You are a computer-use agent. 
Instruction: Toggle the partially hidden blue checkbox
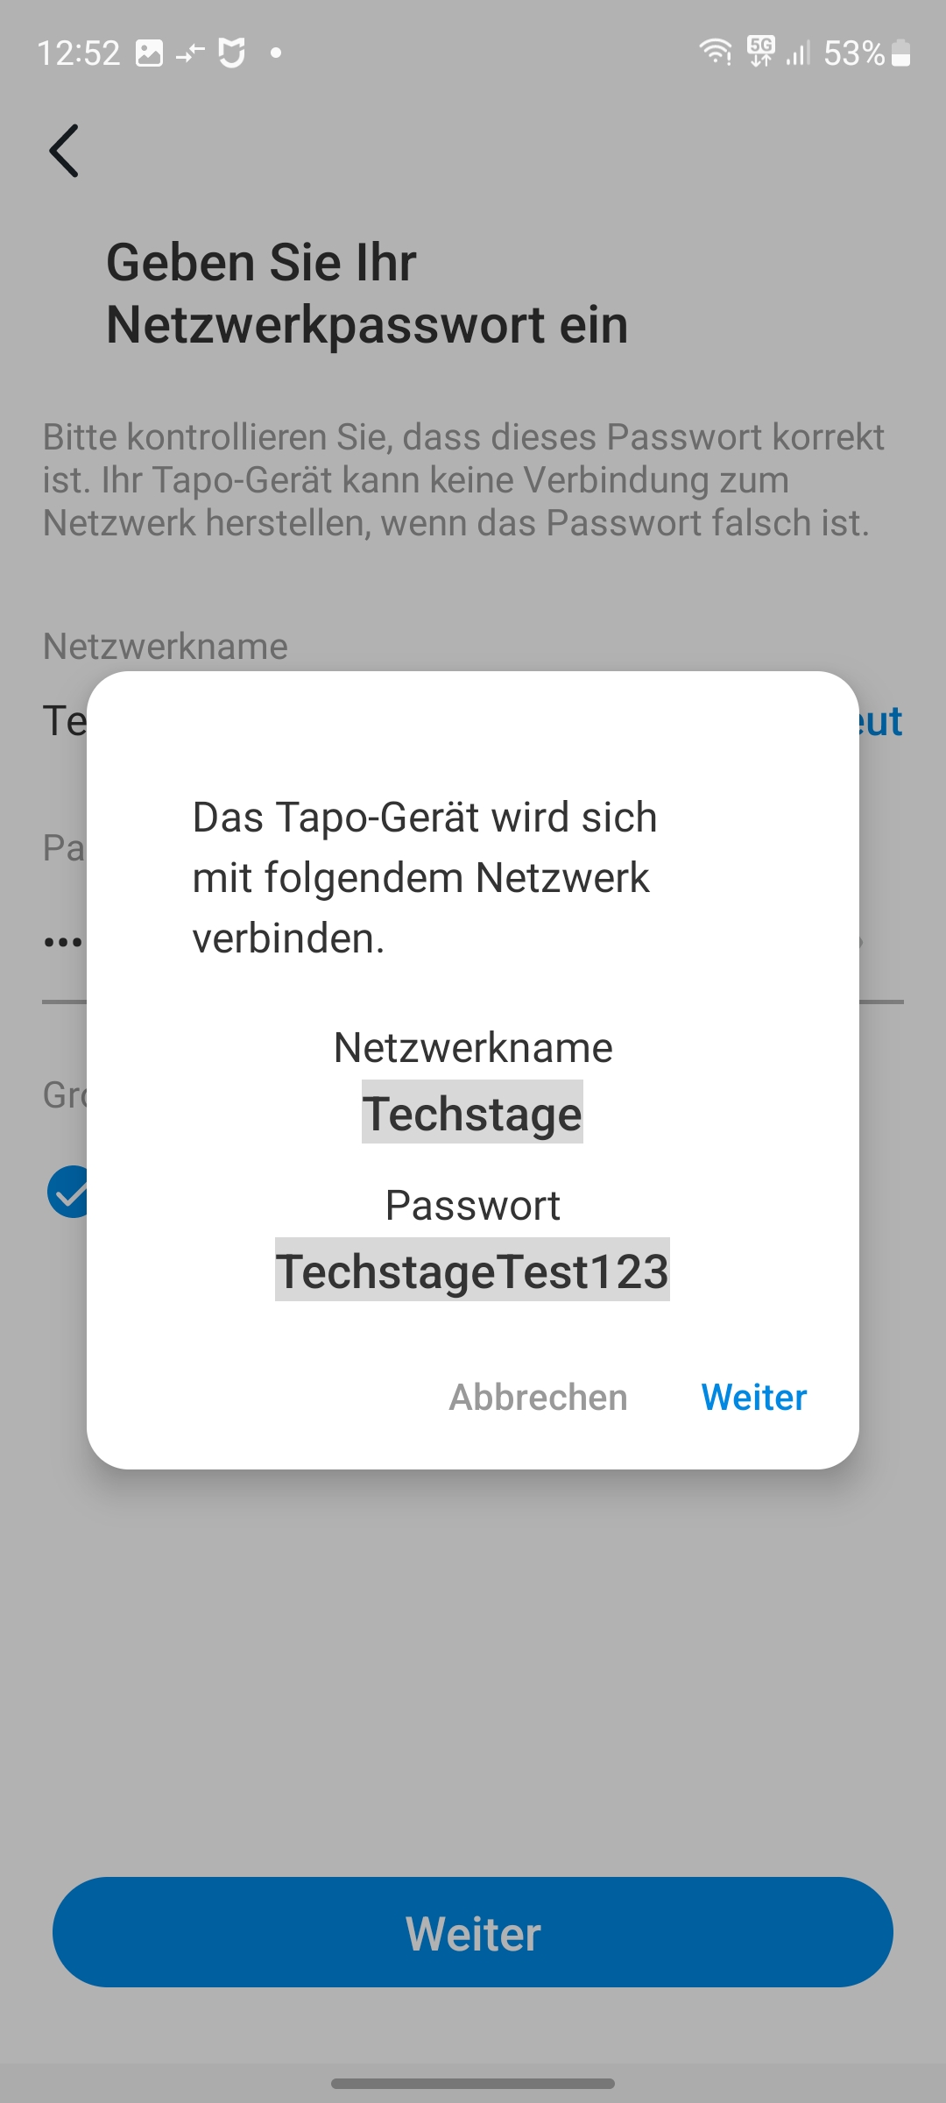point(68,1192)
